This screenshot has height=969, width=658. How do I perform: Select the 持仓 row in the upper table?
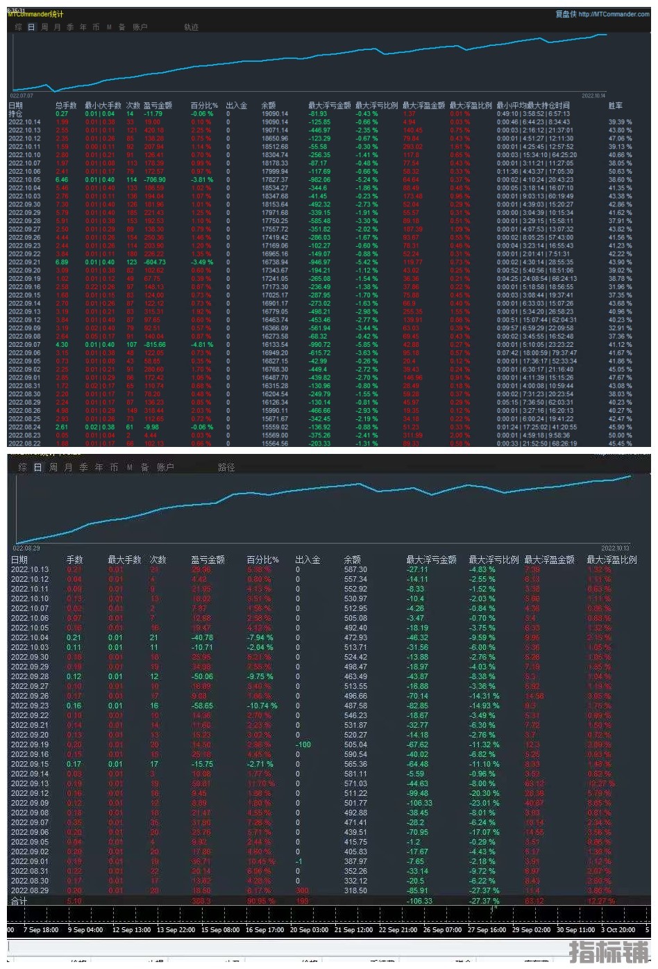coord(328,114)
